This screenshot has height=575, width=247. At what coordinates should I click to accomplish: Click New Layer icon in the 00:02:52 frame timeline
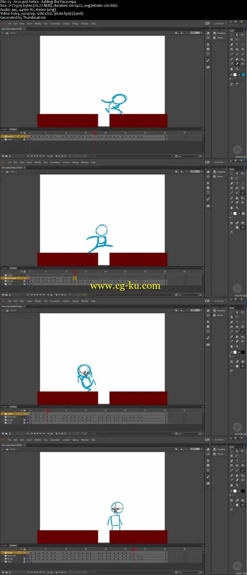pyautogui.click(x=3, y=156)
